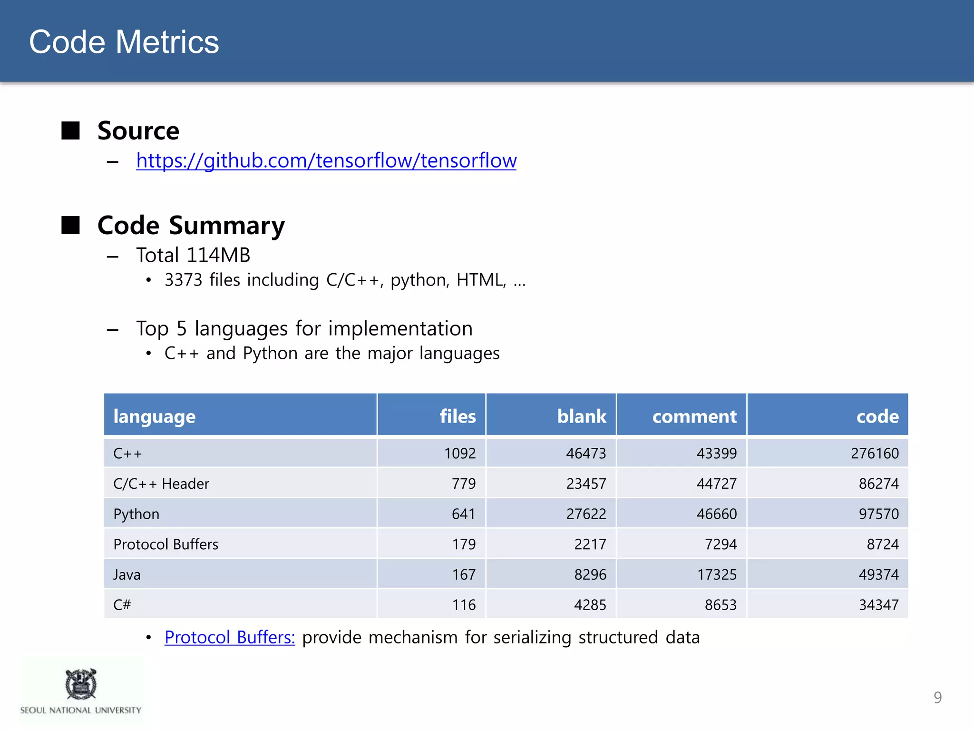The image size is (974, 731).
Task: Select the Protocol Buffers table cell
Action: click(x=166, y=544)
